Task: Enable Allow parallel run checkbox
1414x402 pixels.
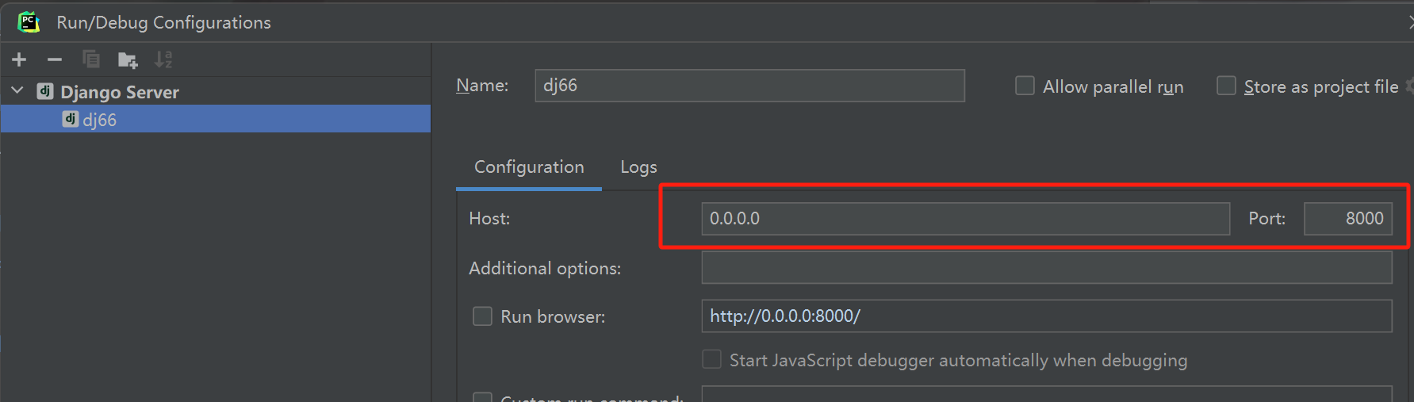Action: tap(1025, 86)
